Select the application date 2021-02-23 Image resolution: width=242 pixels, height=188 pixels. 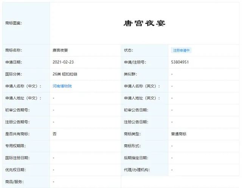[63, 62]
